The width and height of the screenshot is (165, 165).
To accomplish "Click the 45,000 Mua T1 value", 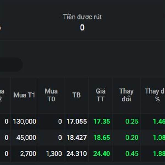I will click(27, 137).
